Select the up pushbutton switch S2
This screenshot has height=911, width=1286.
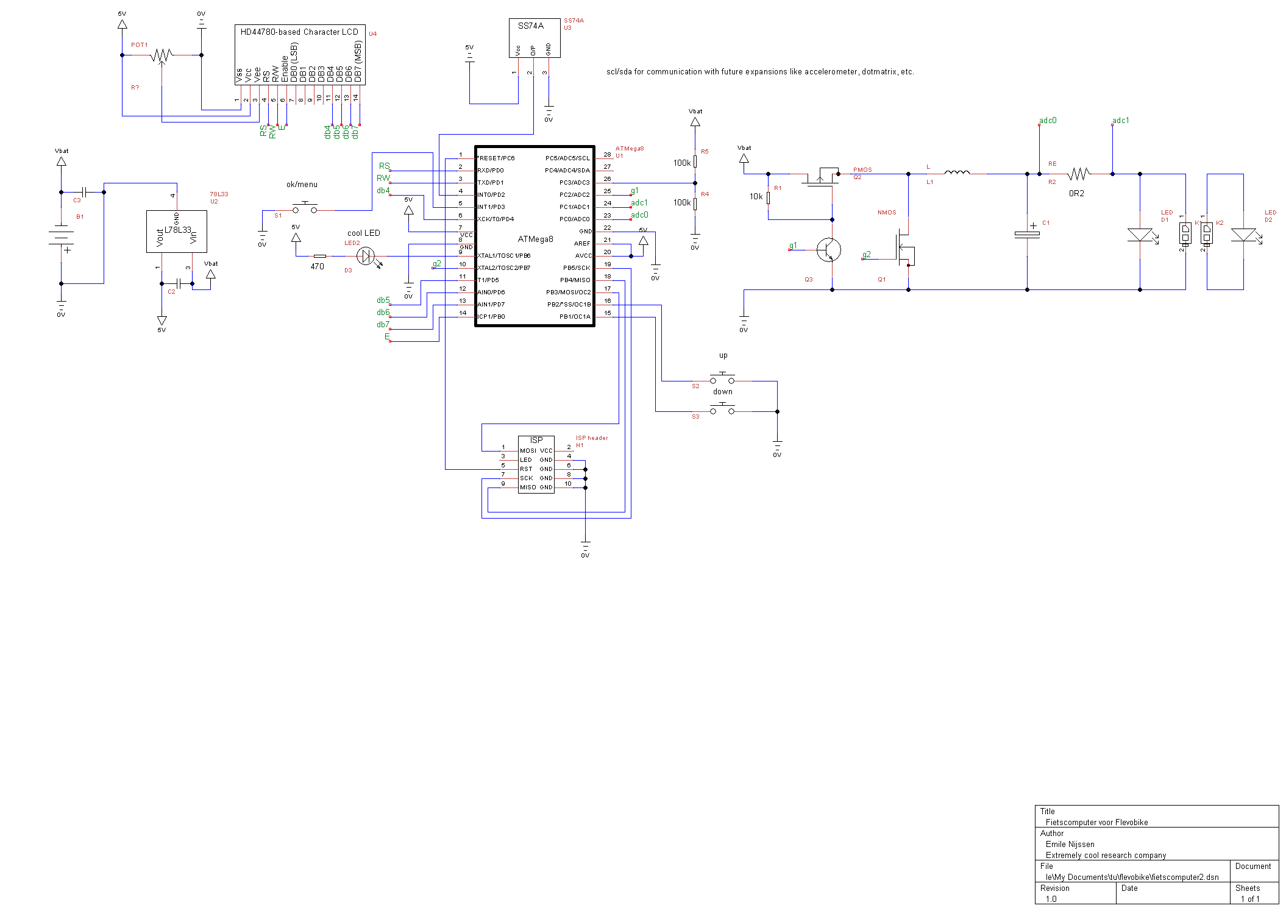[x=722, y=379]
